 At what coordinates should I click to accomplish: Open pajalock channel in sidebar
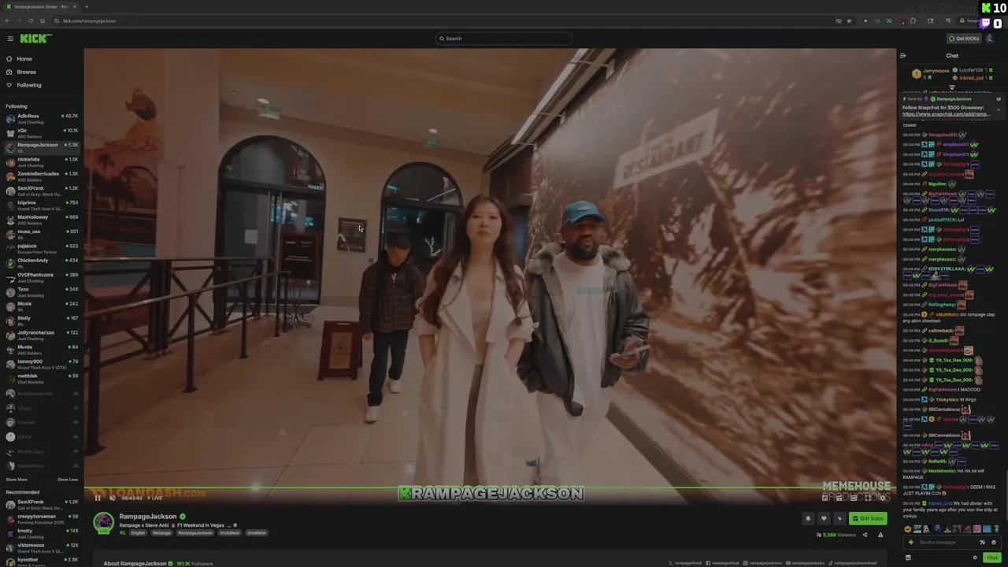42,248
